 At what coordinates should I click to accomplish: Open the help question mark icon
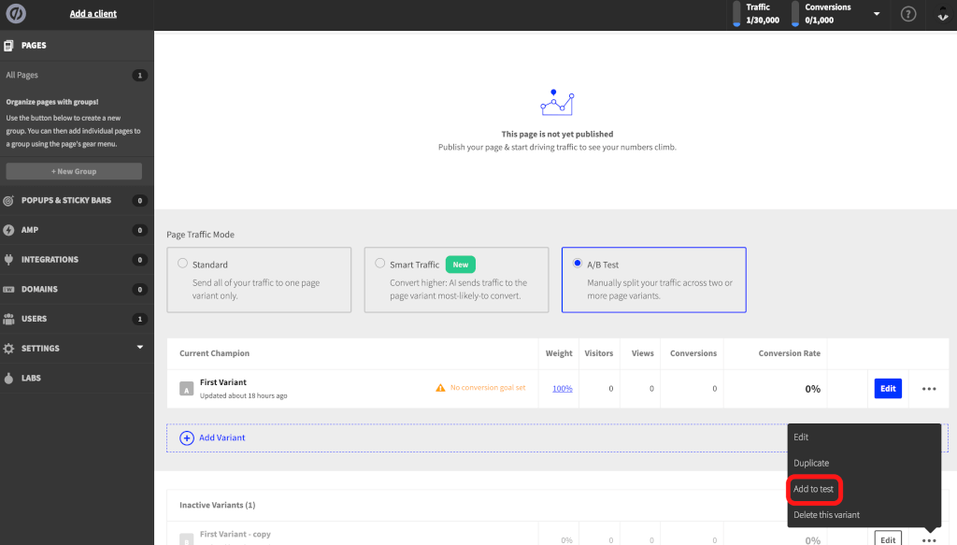[907, 14]
